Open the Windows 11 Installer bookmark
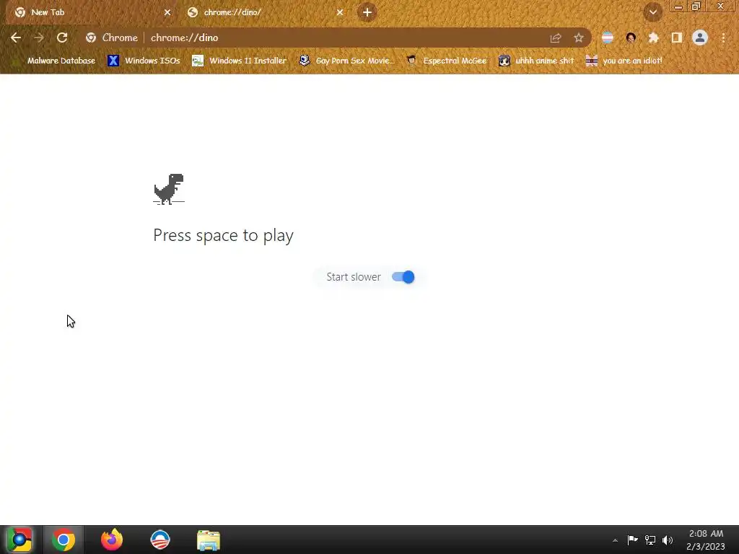Viewport: 739px width, 554px height. pos(240,61)
